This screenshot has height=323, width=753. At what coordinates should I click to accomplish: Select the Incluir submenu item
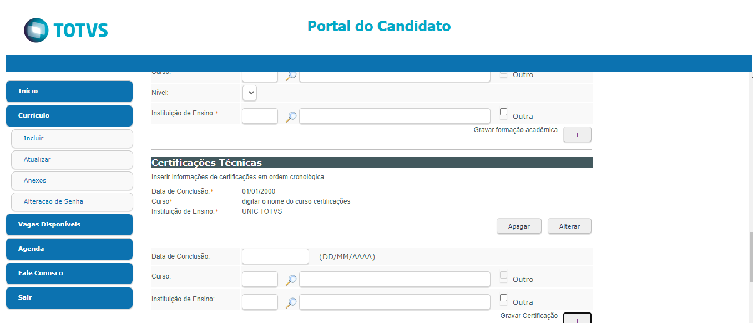(72, 139)
